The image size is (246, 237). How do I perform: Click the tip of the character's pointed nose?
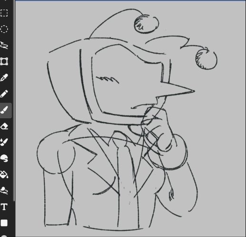coord(194,91)
